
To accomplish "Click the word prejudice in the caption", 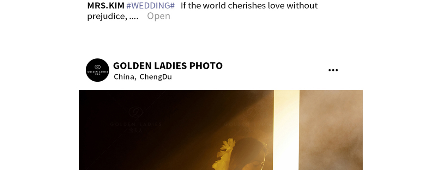I will point(105,16).
